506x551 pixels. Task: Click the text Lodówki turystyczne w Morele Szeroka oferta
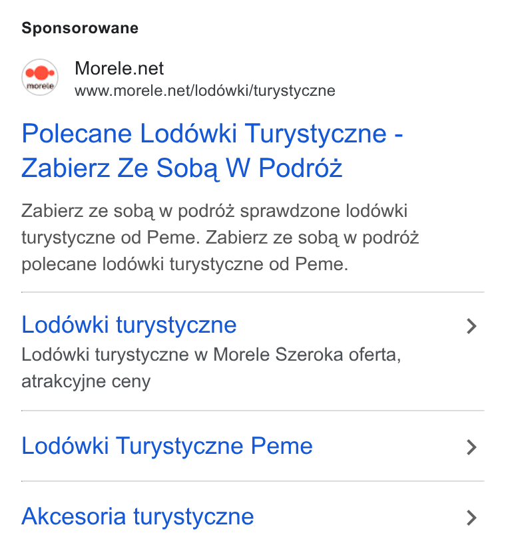tap(211, 354)
